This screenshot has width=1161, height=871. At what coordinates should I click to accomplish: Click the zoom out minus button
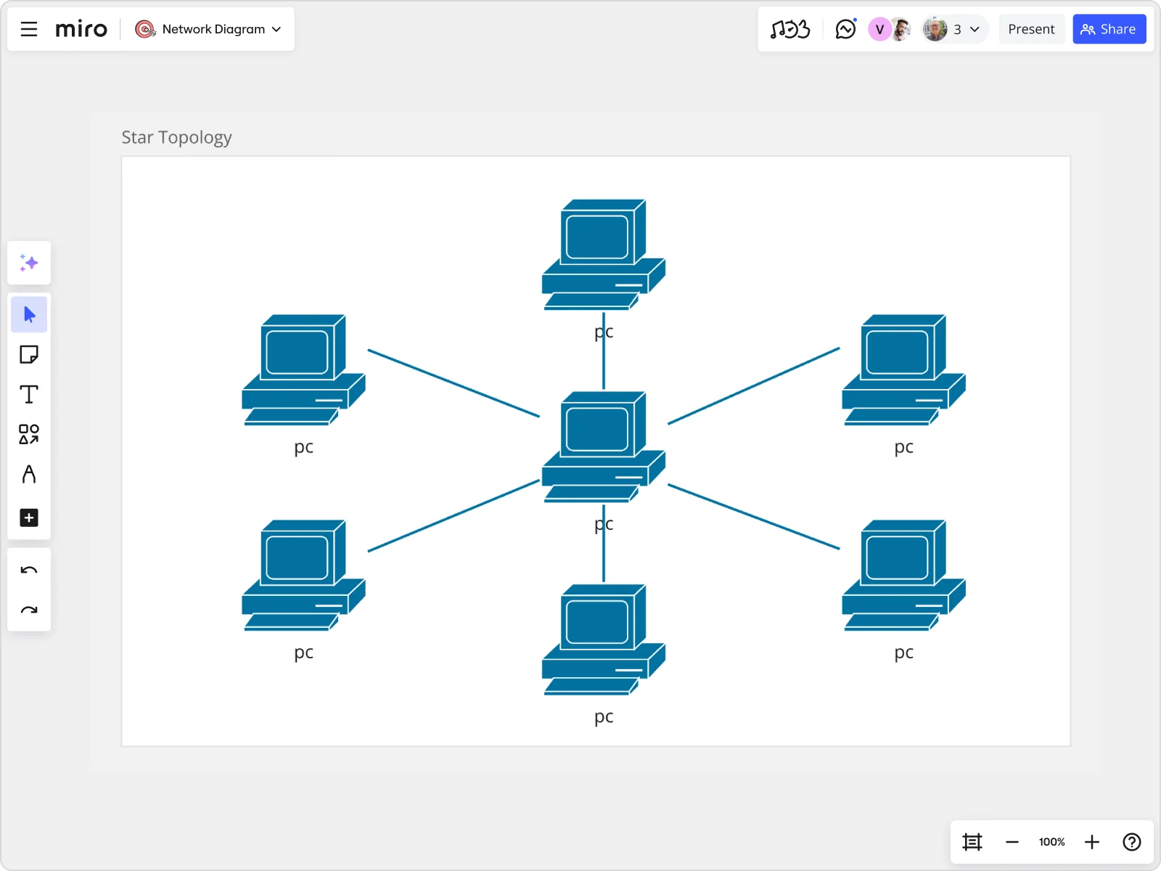(1012, 842)
